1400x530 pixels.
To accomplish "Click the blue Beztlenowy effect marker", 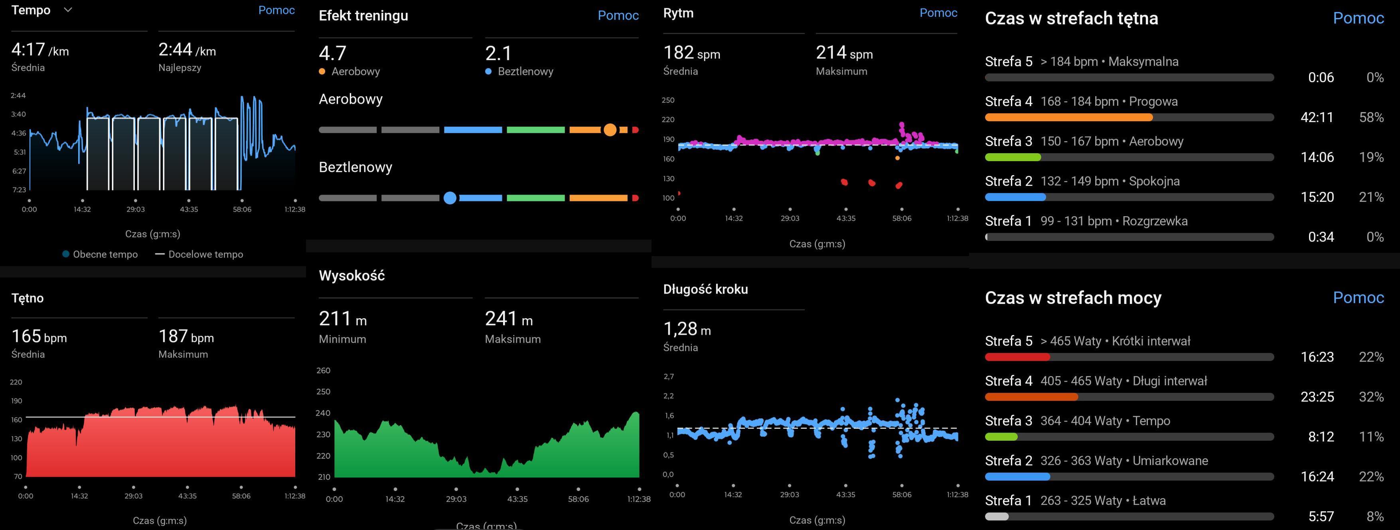I will pyautogui.click(x=450, y=198).
